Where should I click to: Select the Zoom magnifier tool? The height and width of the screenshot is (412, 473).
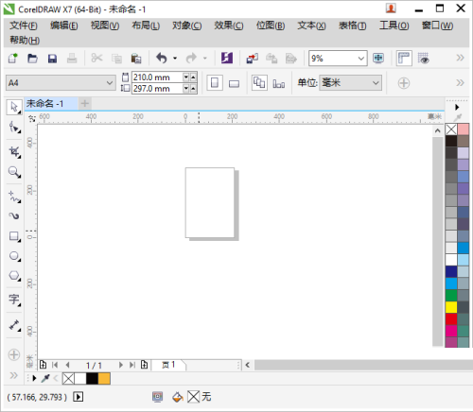click(x=14, y=172)
